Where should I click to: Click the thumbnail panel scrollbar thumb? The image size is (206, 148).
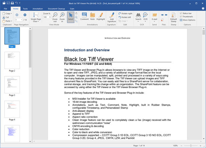coord(30,48)
